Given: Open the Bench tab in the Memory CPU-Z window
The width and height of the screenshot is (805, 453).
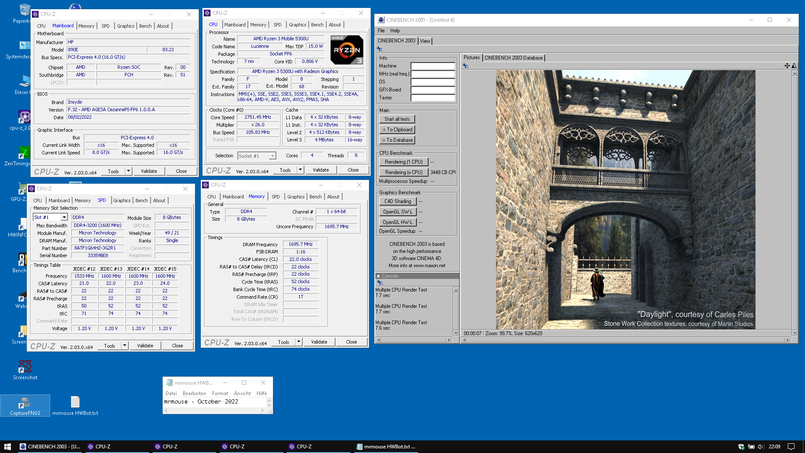Looking at the screenshot, I should pos(316,197).
